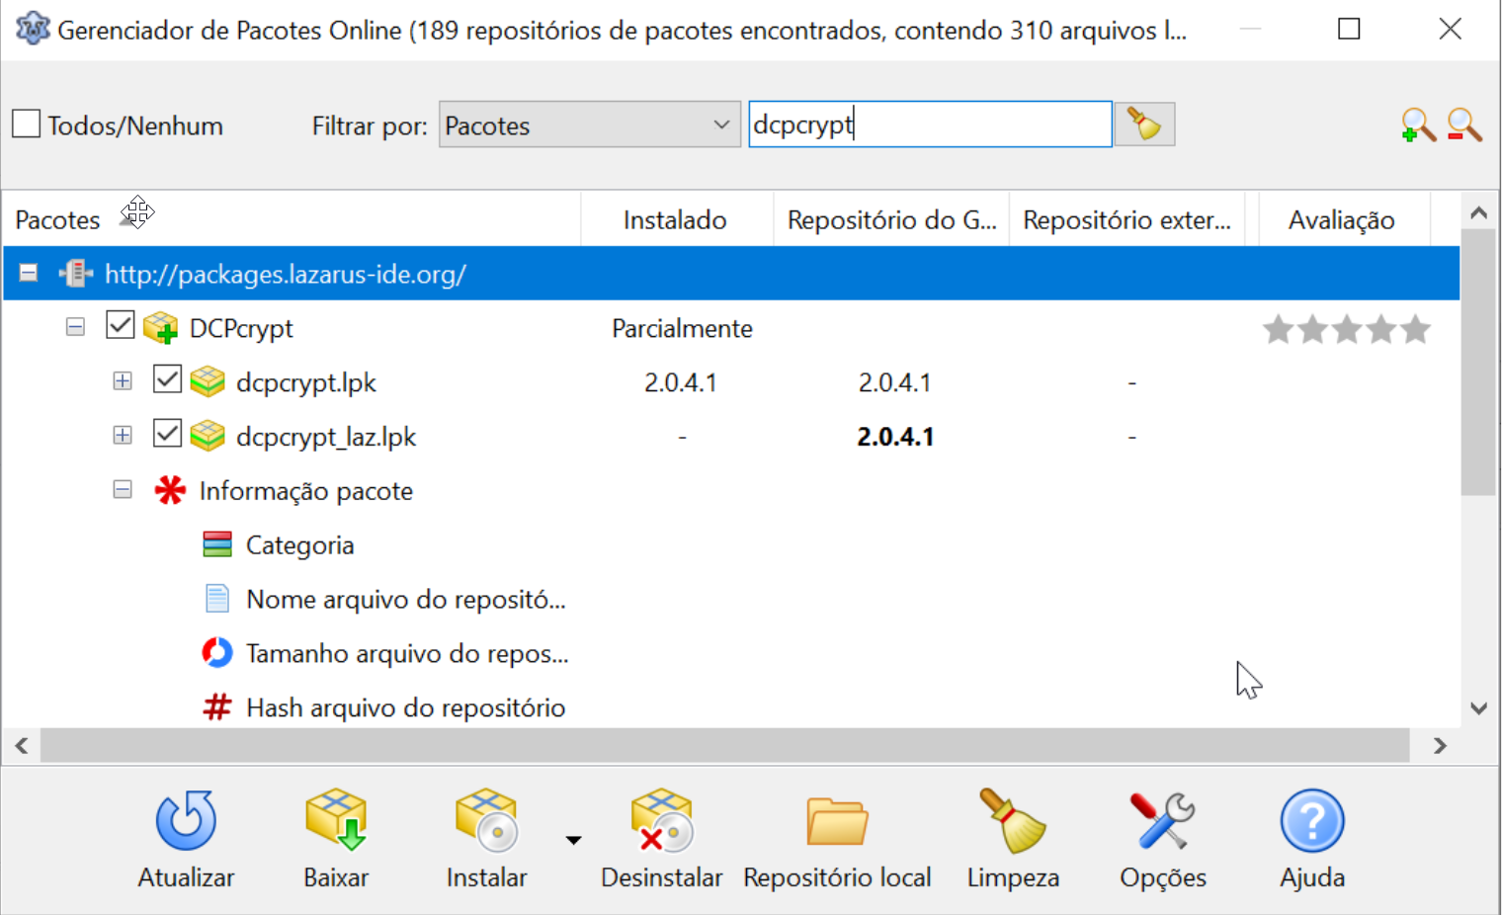Clear the search with the broom icon

[1143, 124]
